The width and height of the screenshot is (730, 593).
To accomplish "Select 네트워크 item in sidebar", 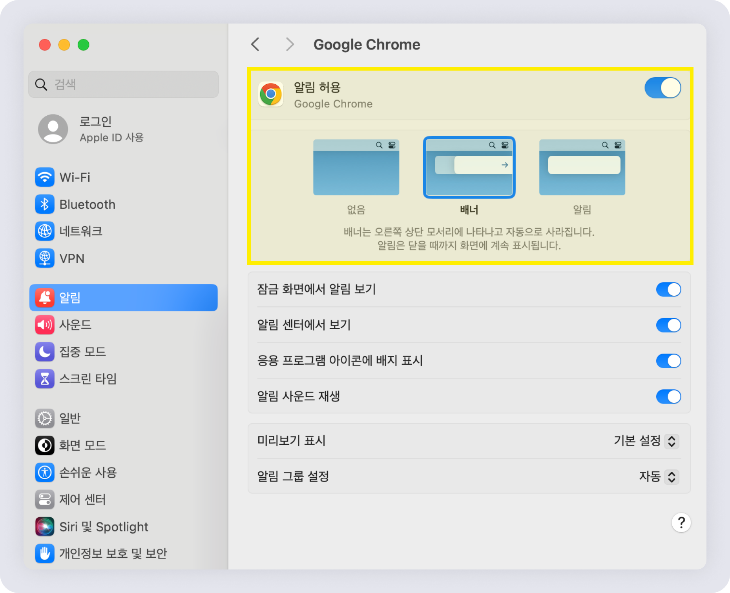I will (123, 231).
